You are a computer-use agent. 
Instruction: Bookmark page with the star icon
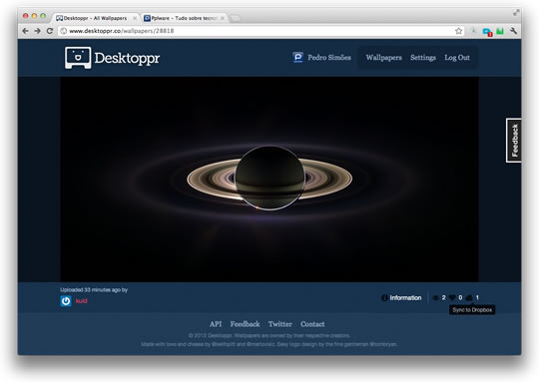coord(458,31)
